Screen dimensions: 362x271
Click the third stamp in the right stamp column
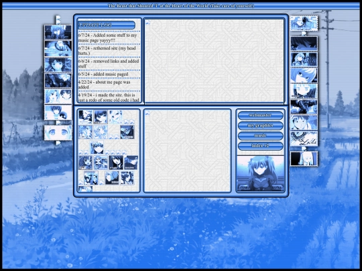coord(304,60)
